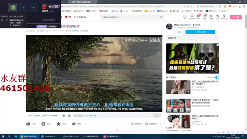Open the messages icon with red badge
This screenshot has width=247, height=139.
(198, 17)
